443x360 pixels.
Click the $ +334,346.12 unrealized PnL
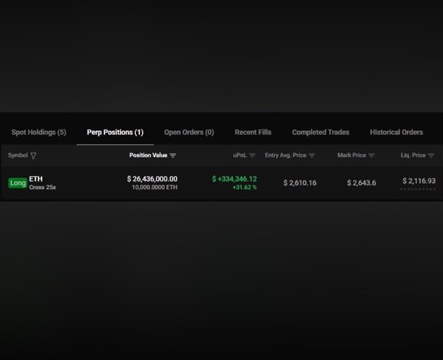pos(235,179)
